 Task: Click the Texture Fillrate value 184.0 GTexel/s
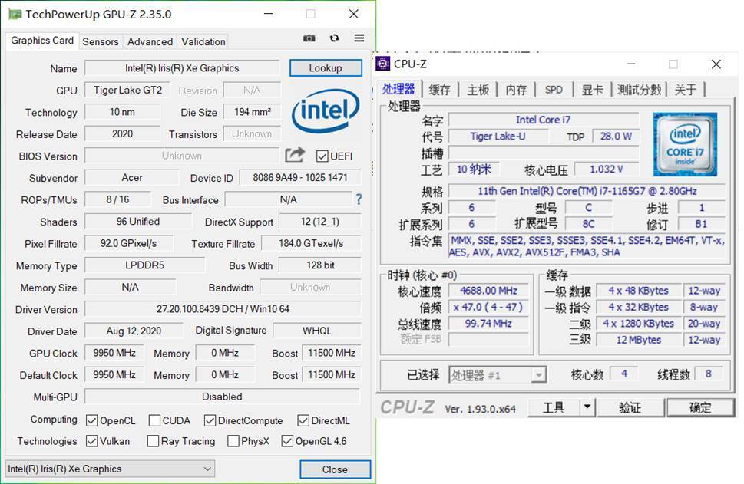311,244
